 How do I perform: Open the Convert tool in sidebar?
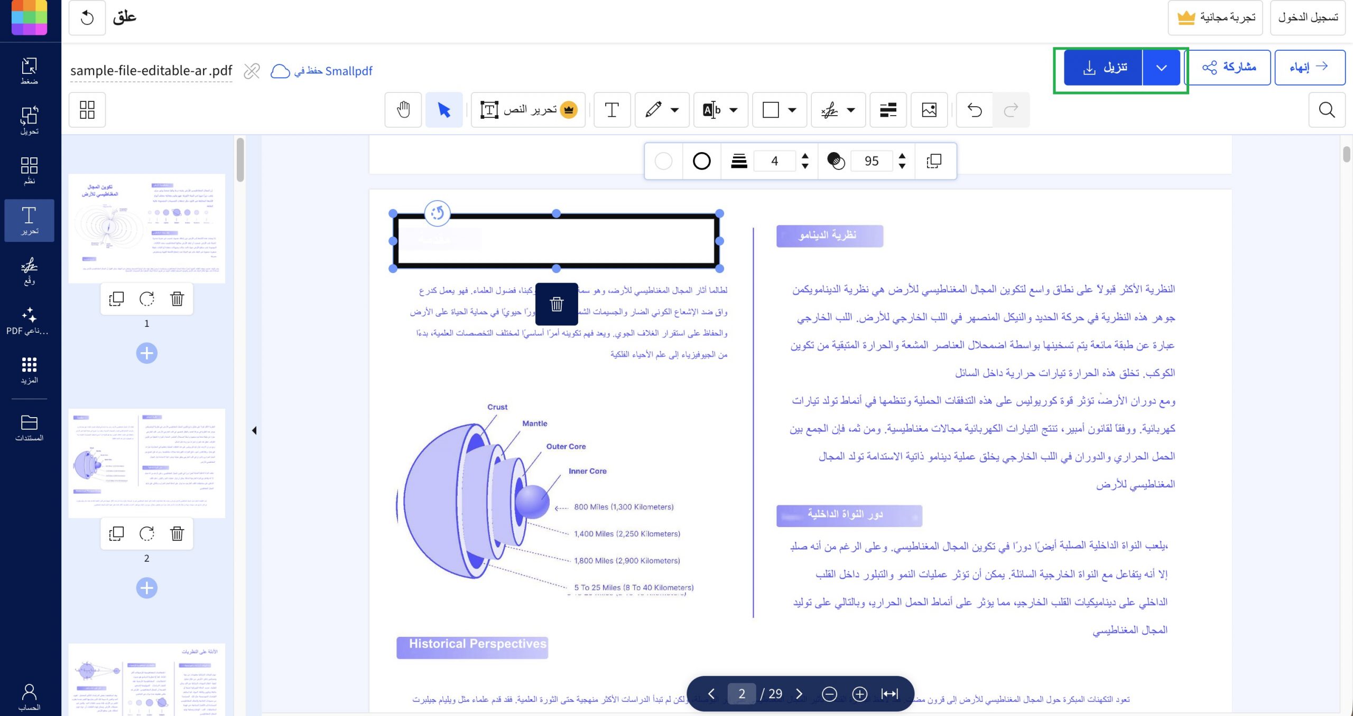(29, 120)
